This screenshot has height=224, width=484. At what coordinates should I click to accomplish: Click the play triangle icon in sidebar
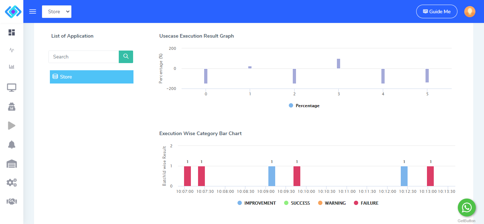(11, 125)
